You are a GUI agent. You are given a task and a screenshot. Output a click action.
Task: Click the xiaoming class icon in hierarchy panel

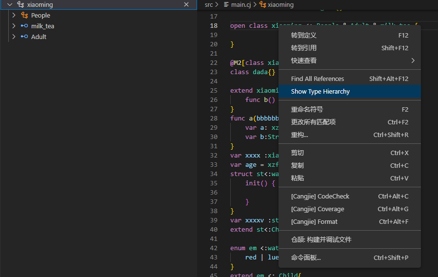click(x=20, y=4)
